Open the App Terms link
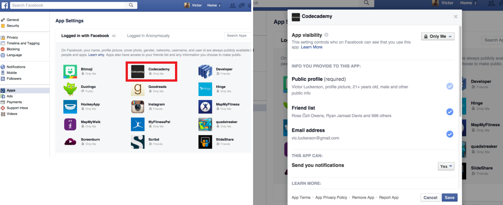Image resolution: width=503 pixels, height=205 pixels. click(301, 198)
